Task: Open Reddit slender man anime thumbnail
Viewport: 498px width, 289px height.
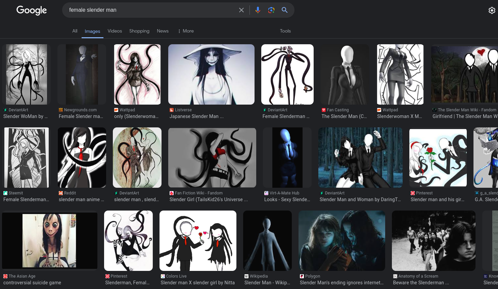Action: (82, 158)
